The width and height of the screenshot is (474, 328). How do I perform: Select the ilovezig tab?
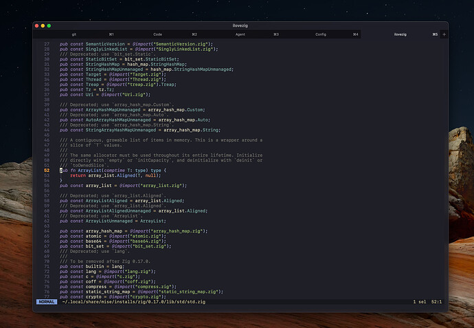[x=400, y=34]
